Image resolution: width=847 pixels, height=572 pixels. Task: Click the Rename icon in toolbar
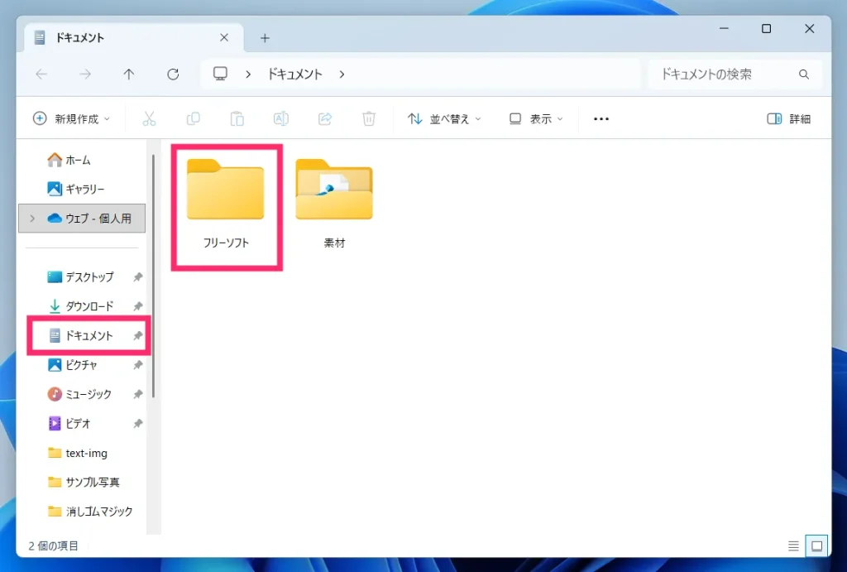[x=281, y=118]
